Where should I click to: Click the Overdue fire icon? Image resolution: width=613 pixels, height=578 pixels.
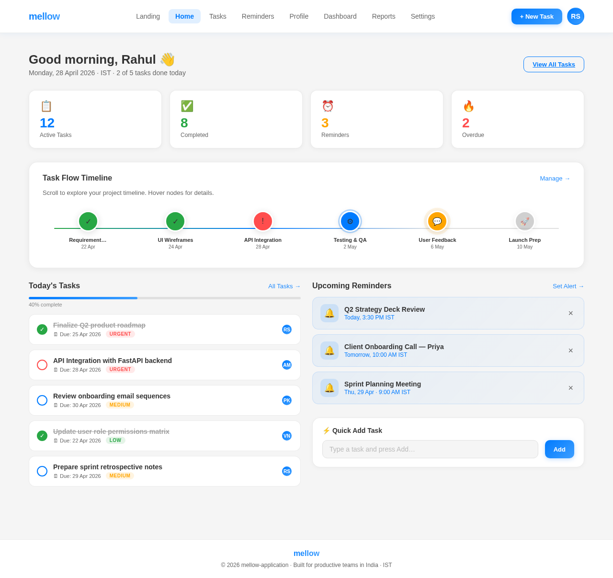(x=468, y=106)
